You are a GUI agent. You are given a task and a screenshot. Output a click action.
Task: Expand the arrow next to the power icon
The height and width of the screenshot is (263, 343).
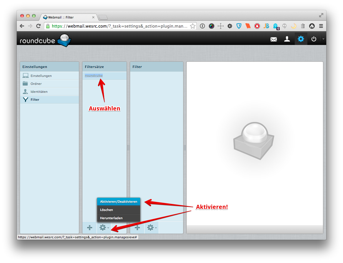click(x=323, y=39)
